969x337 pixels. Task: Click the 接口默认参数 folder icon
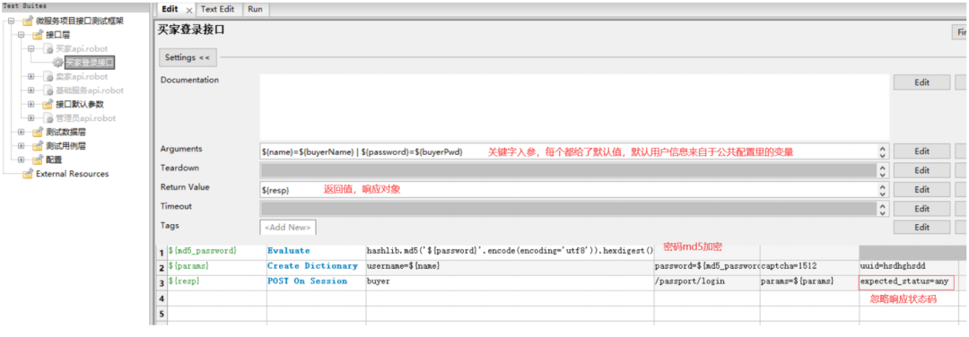coord(48,104)
